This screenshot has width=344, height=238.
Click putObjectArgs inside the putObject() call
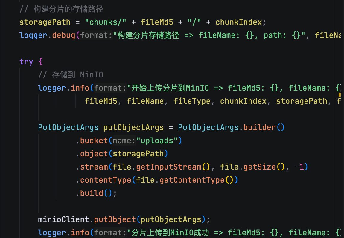[171, 219]
